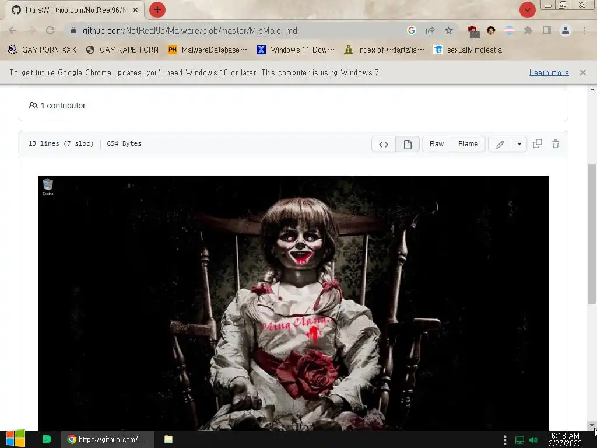Click the share page icon
Viewport: 597px width, 448px height.
coord(430,30)
